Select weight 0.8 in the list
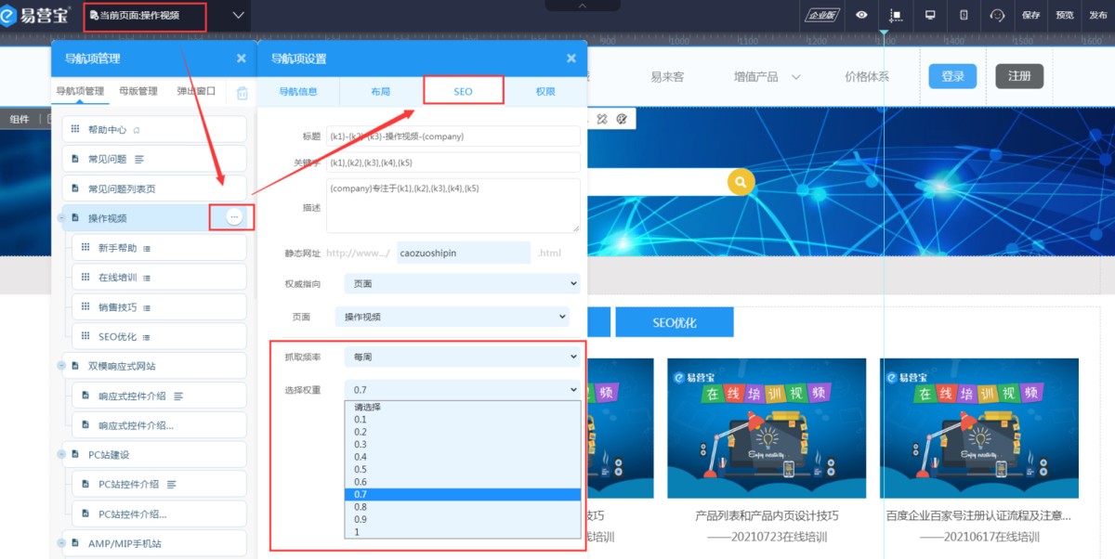The height and width of the screenshot is (559, 1115). click(x=361, y=507)
